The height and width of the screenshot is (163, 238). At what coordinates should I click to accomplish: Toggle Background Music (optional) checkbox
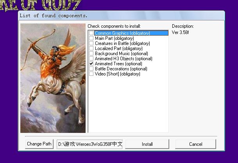tap(91, 54)
